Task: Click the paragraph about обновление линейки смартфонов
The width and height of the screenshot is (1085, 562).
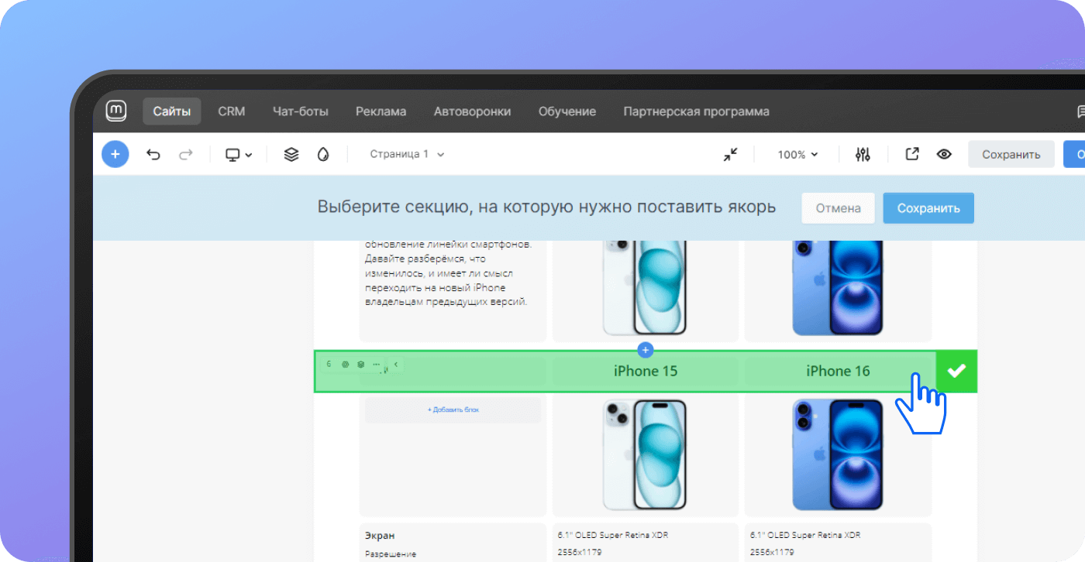Action: [448, 273]
